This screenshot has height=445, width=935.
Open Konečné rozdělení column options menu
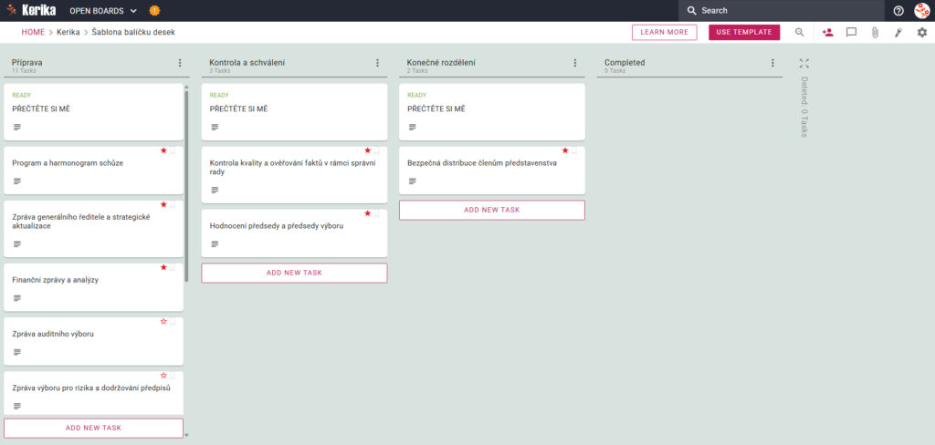pyautogui.click(x=575, y=63)
